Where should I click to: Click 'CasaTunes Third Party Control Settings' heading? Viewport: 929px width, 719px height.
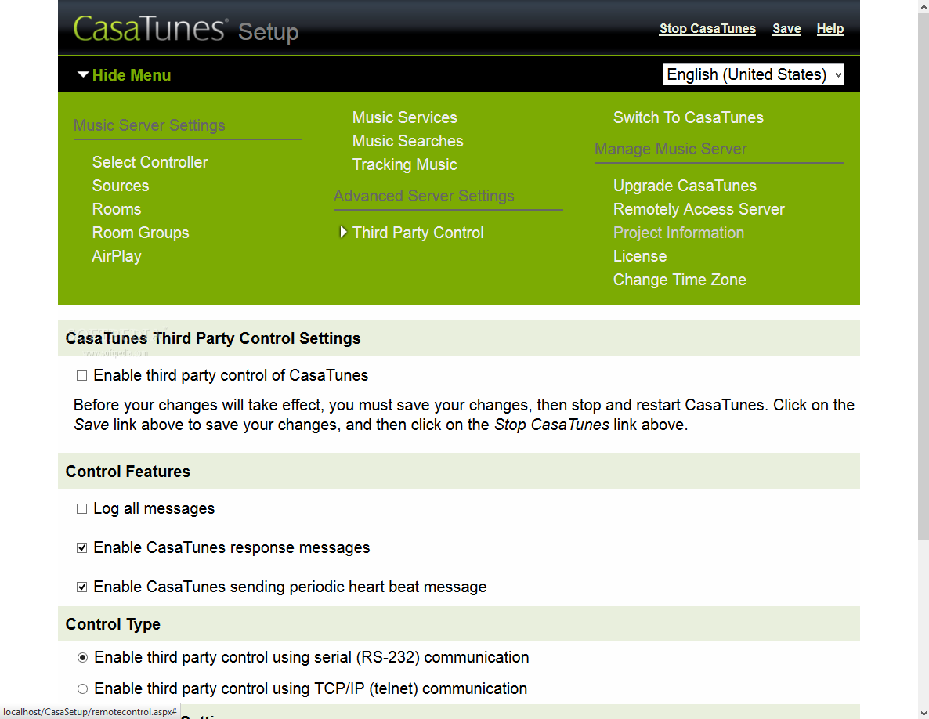coord(213,338)
